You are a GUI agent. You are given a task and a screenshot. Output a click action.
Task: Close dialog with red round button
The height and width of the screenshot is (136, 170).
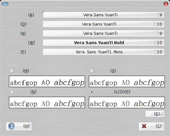pos(166,4)
